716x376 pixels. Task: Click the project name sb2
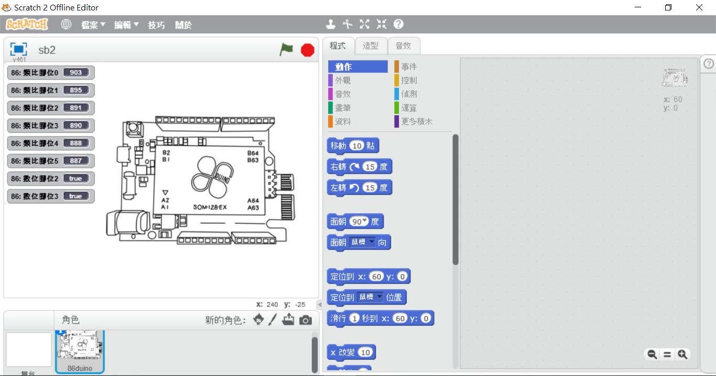tap(47, 50)
